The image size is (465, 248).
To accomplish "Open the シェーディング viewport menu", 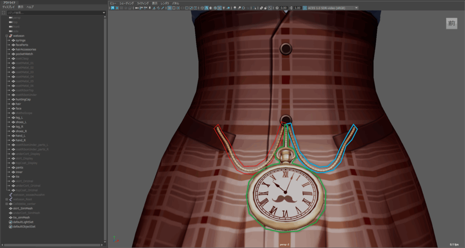I will point(127,3).
